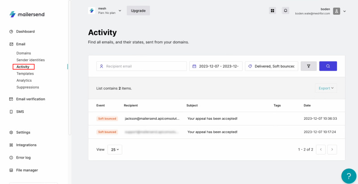This screenshot has width=358, height=184.
Task: Open the jackson@mailersend recipient row
Action: tap(152, 119)
